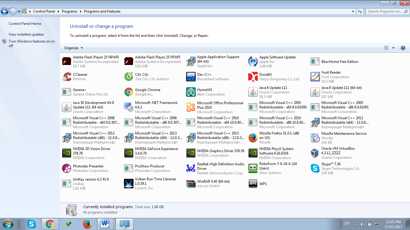Open Turn Windows features on or off
The width and height of the screenshot is (410, 230).
click(x=32, y=43)
